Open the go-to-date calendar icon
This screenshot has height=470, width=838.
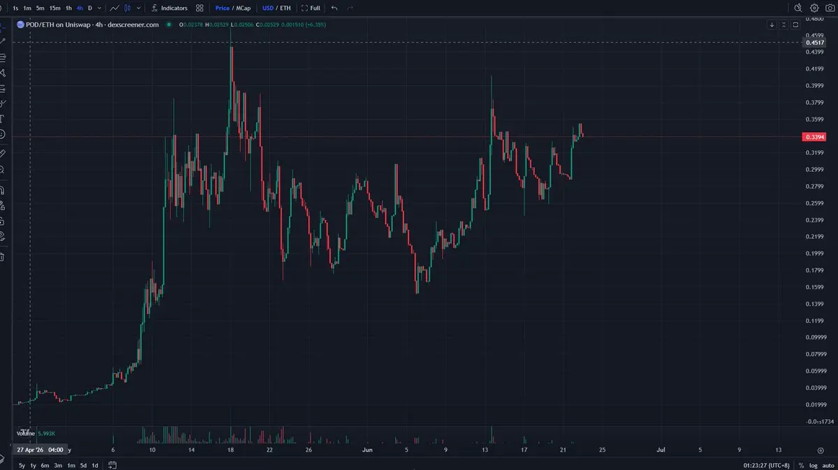click(x=112, y=465)
